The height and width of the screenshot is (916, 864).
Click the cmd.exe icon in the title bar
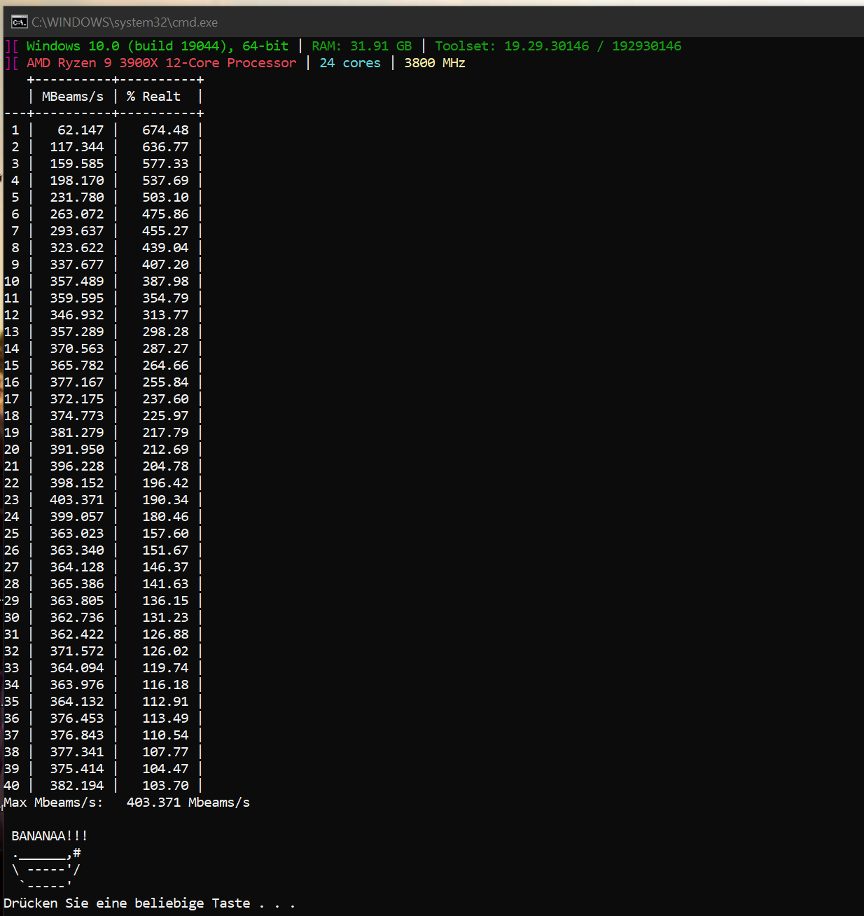coord(19,22)
